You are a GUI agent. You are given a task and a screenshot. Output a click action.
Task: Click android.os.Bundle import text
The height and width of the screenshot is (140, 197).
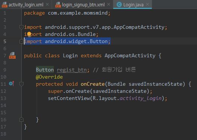coord(70,34)
